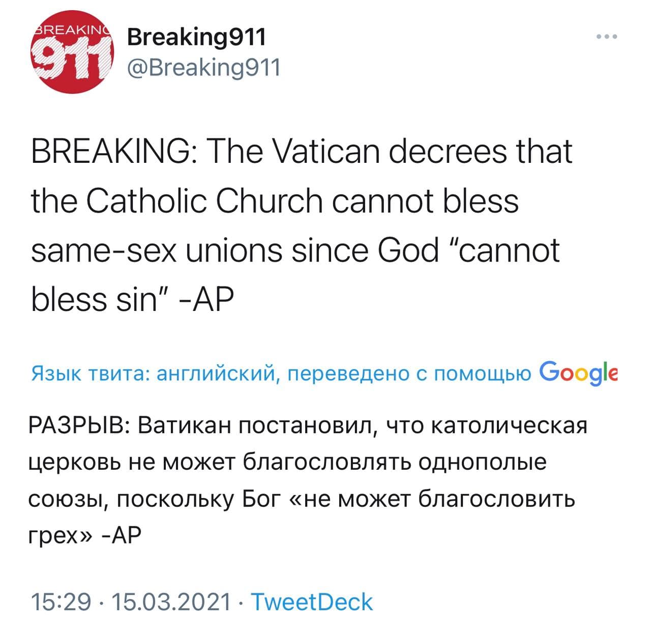Click 'Catholic Church' in the tweet text
The image size is (651, 629).
pos(204,201)
